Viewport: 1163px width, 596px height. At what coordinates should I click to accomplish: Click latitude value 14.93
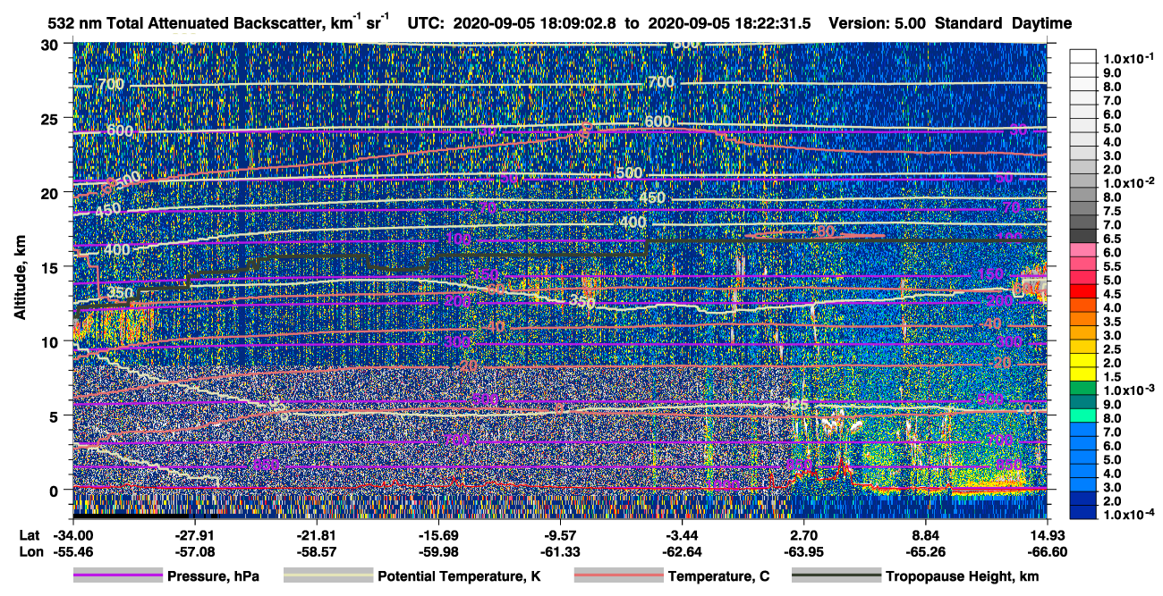point(1047,534)
